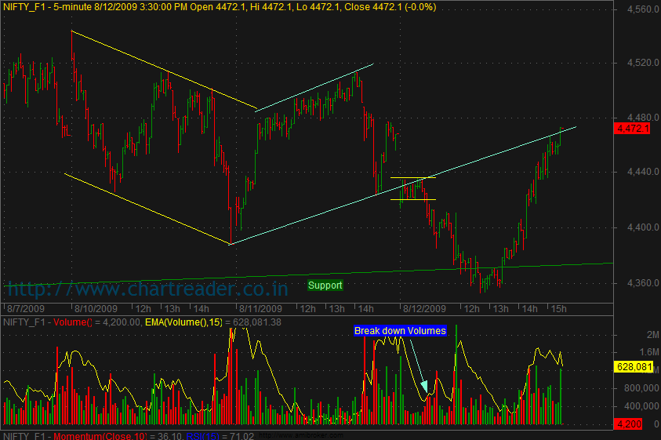The height and width of the screenshot is (440, 661).
Task: Click the Break down Volumes annotation
Action: pos(400,331)
